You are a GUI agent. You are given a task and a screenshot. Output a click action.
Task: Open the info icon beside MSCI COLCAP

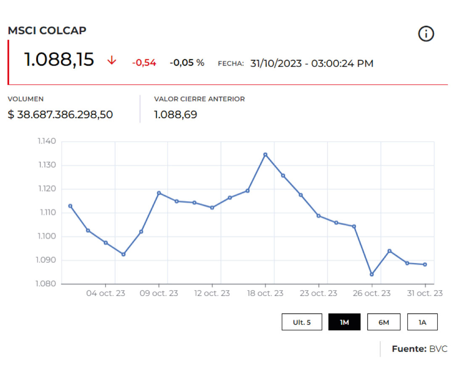(x=426, y=34)
